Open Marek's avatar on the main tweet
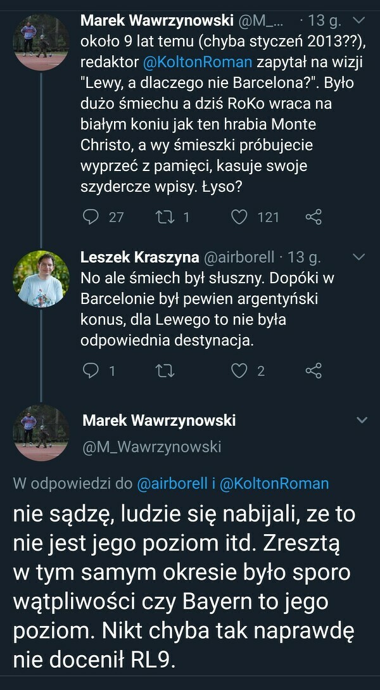 click(41, 431)
